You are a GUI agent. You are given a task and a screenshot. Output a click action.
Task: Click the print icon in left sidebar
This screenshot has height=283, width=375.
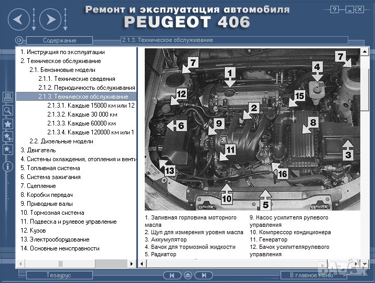(x=7, y=97)
